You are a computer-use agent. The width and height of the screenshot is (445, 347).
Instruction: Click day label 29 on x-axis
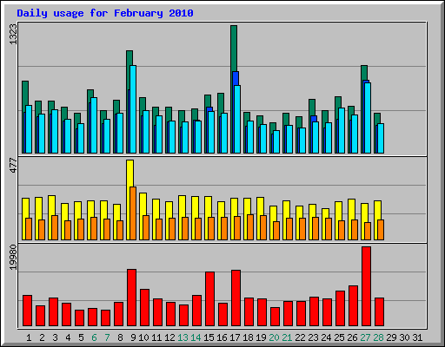[x=391, y=337]
